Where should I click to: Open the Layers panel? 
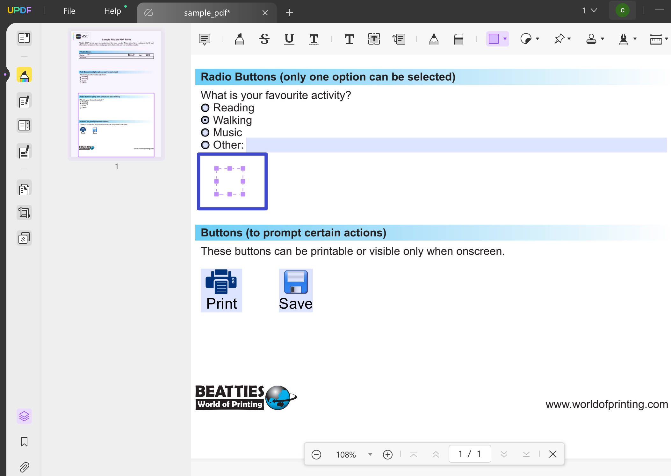(x=24, y=416)
